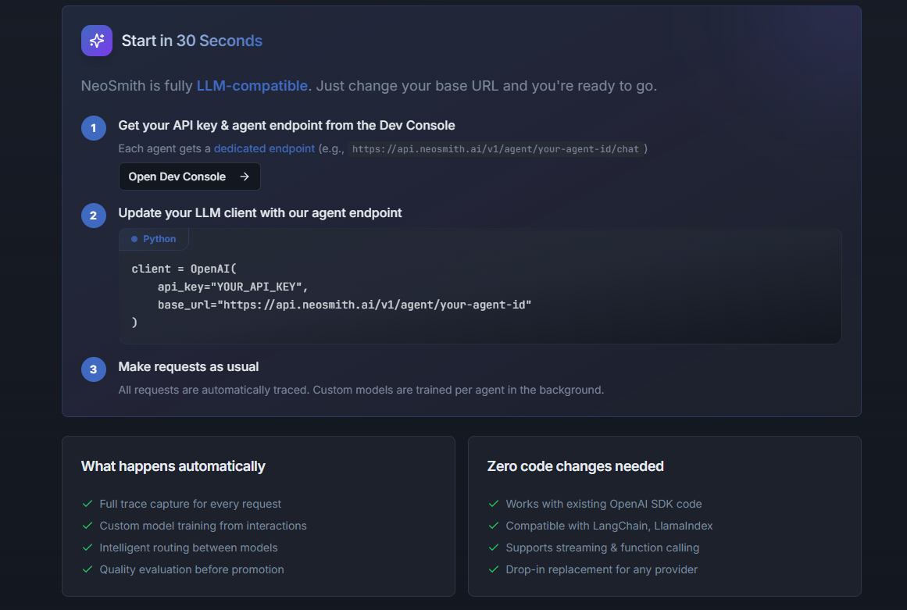The width and height of the screenshot is (907, 610).
Task: Click the checkmark beside Works with existing OpenAI SDK code
Action: 493,505
